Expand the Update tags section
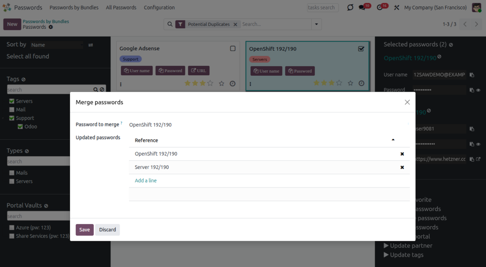This screenshot has height=267, width=486. (x=403, y=255)
